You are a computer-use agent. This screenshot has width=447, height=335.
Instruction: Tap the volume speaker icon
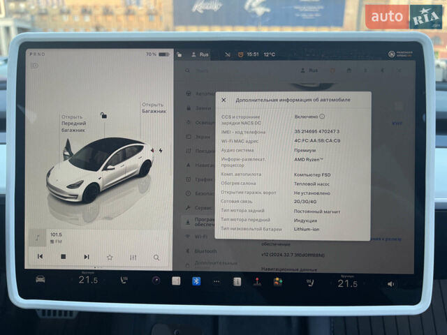tap(391, 284)
